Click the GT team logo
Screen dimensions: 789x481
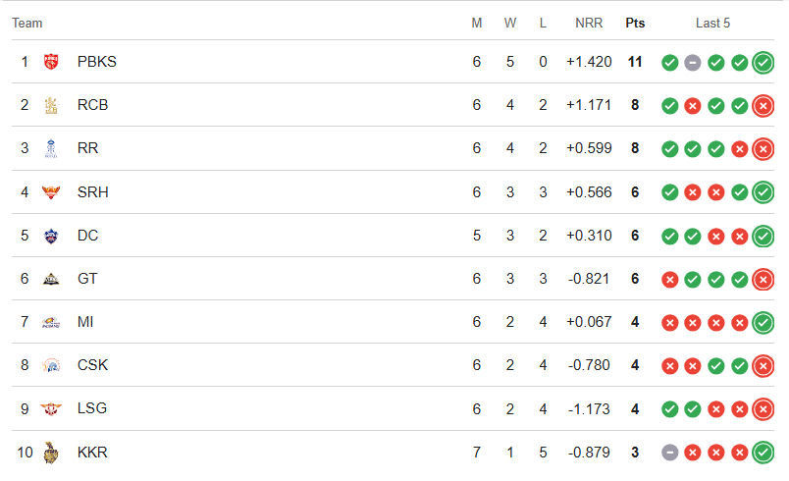click(52, 279)
